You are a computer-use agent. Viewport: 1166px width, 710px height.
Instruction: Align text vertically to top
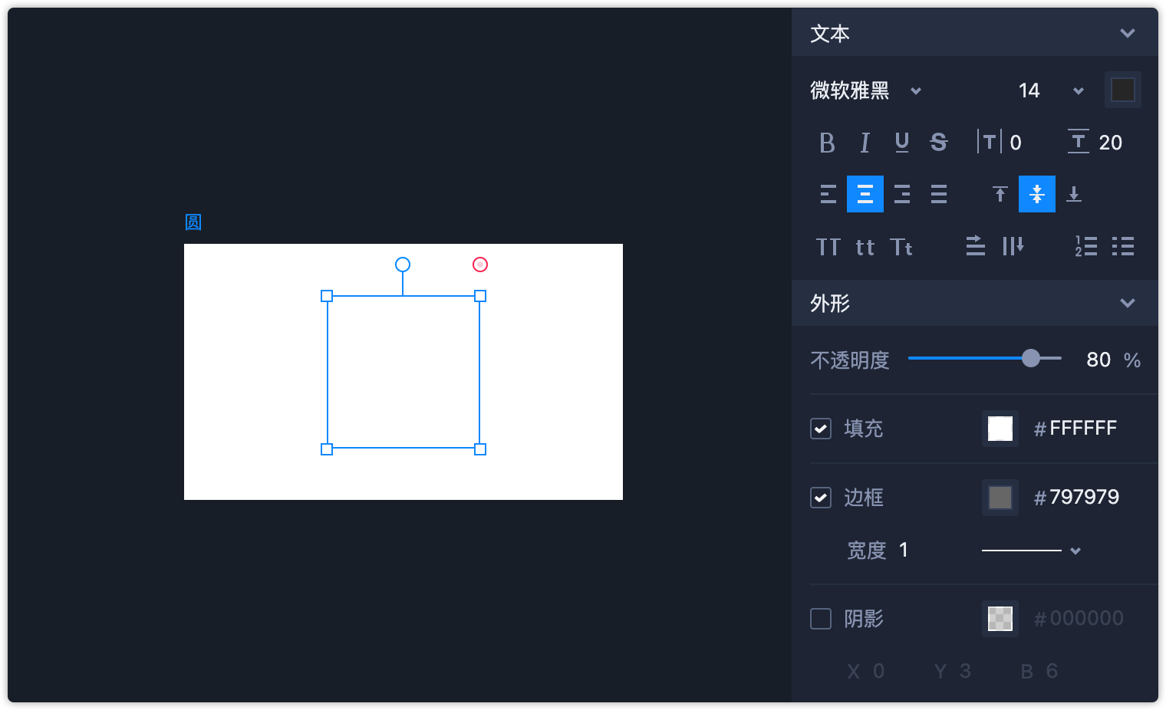[x=1000, y=194]
